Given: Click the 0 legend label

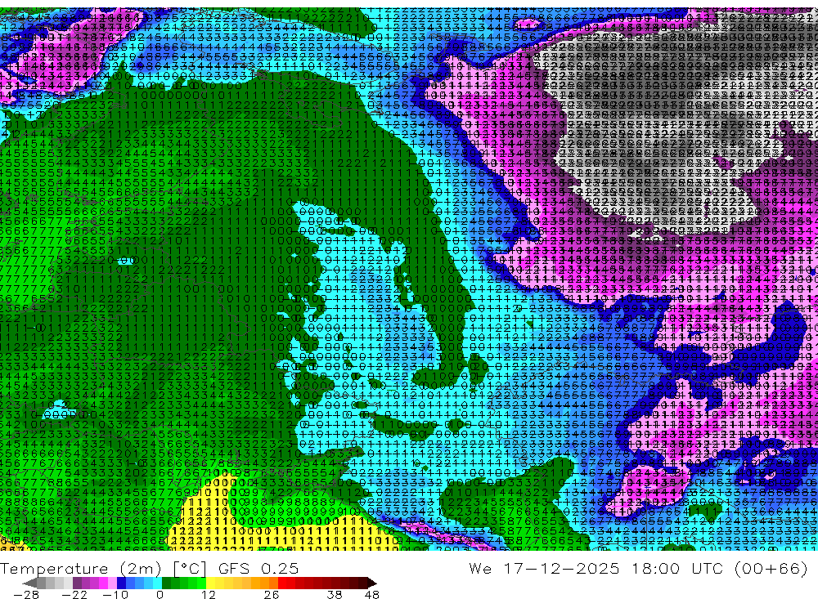Looking at the screenshot, I should [x=160, y=594].
